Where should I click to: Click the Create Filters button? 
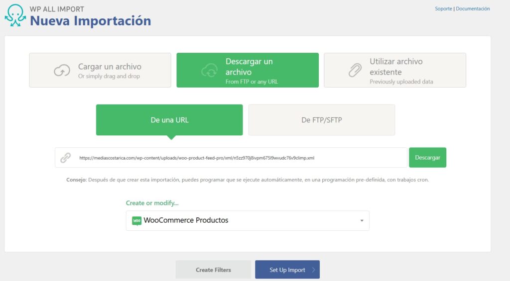coord(213,270)
